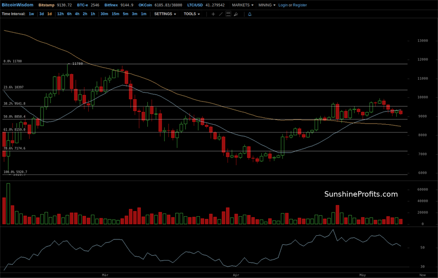Switch time interval to 1w
This screenshot has height=278, width=438.
(x=31, y=14)
